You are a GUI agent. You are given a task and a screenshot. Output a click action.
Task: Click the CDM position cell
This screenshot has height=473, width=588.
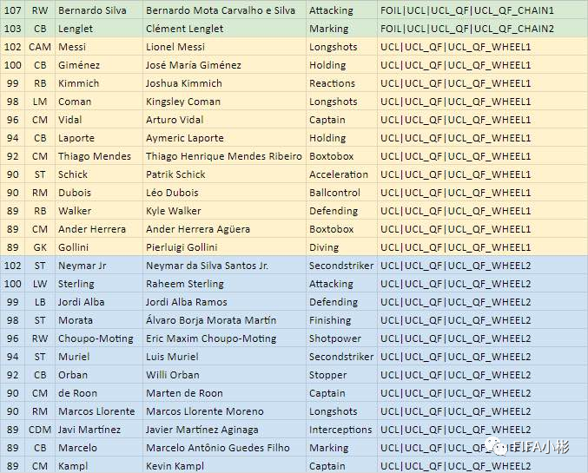pyautogui.click(x=40, y=430)
